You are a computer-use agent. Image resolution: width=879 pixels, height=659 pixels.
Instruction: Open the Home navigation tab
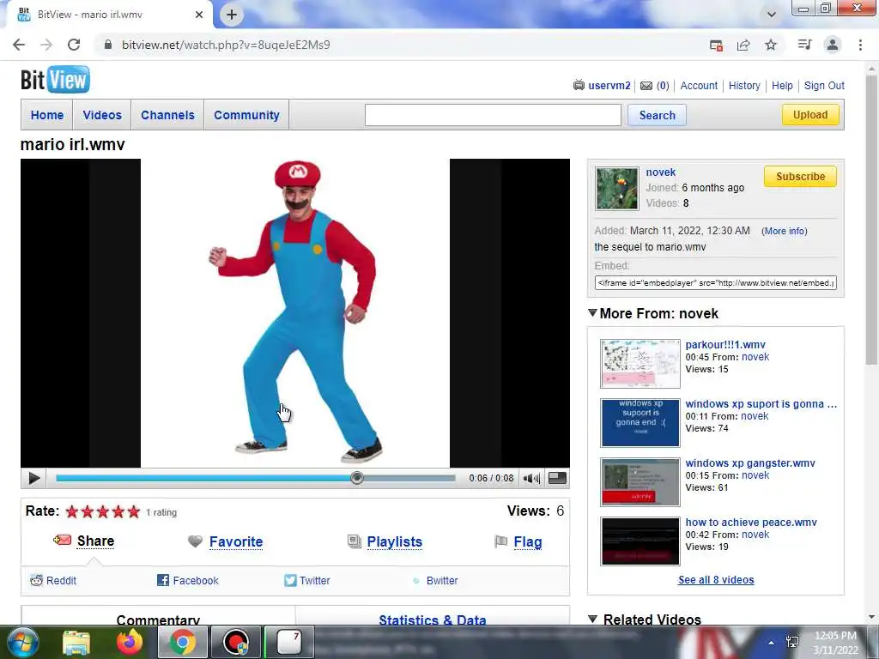coord(47,115)
